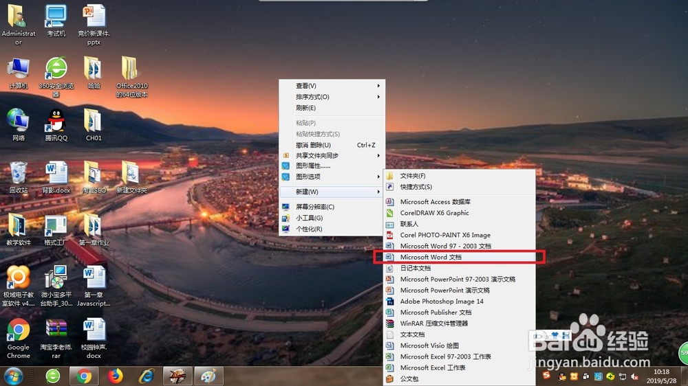Open 小工具(G) menu entry
688x386 pixels.
pos(332,218)
